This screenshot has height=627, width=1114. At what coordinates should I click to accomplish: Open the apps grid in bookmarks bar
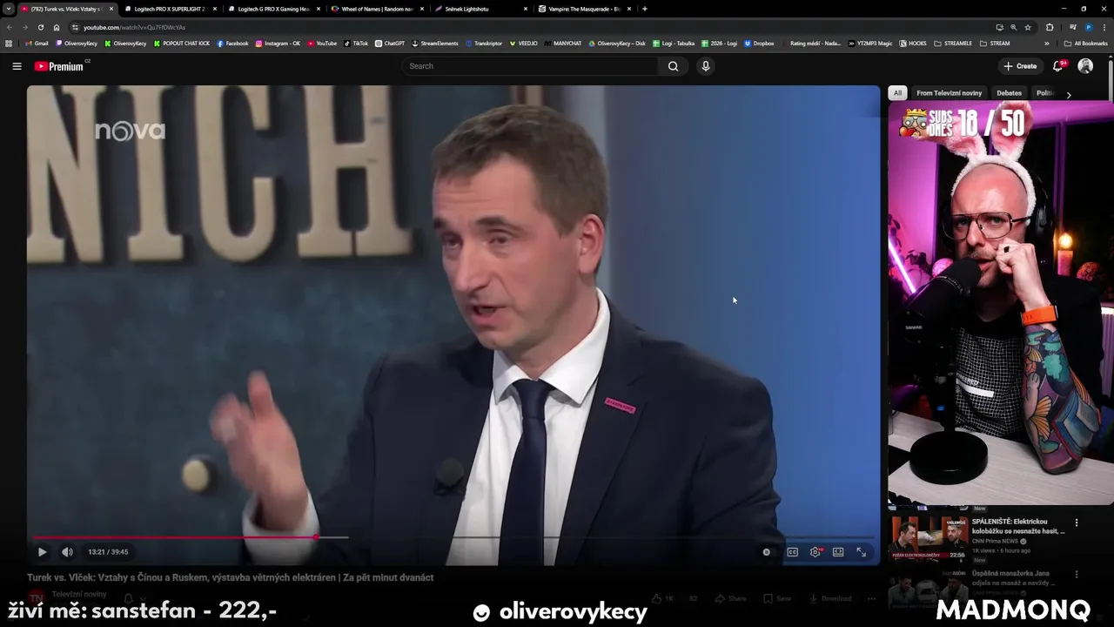click(9, 43)
